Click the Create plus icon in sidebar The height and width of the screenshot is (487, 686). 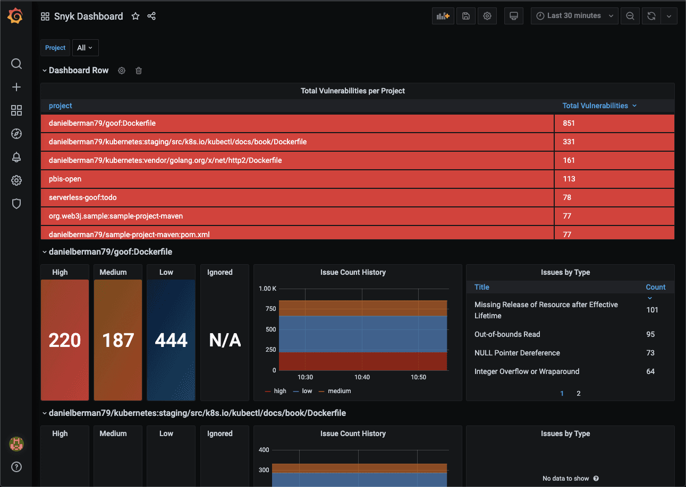click(x=16, y=87)
